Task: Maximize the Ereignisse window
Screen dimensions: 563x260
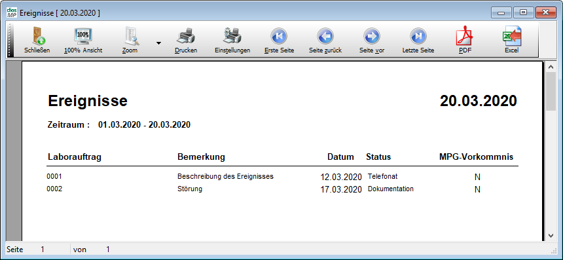Action: 523,12
